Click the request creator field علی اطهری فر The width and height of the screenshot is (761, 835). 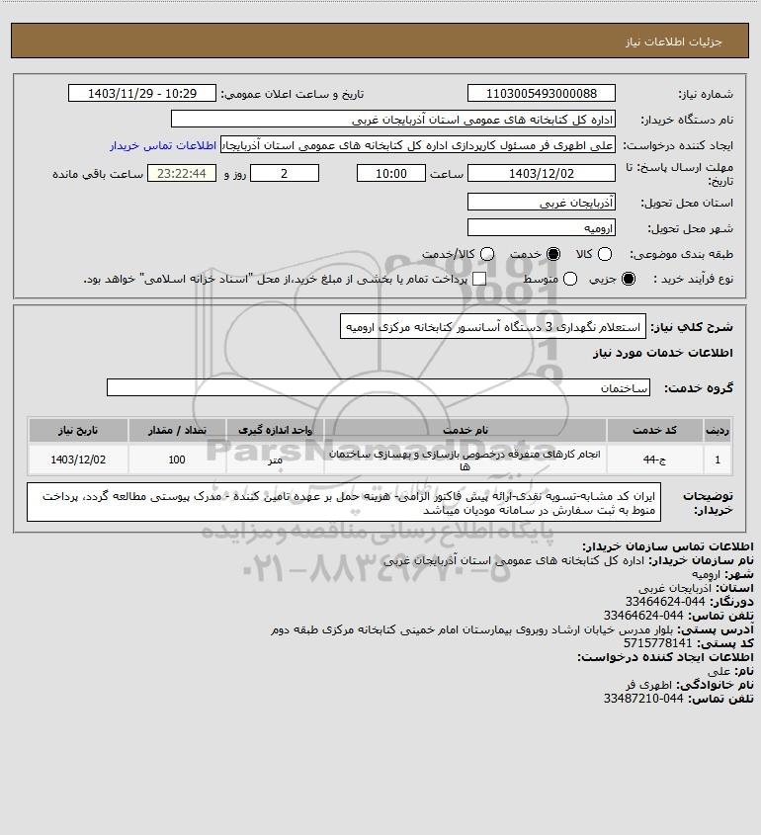click(x=417, y=145)
